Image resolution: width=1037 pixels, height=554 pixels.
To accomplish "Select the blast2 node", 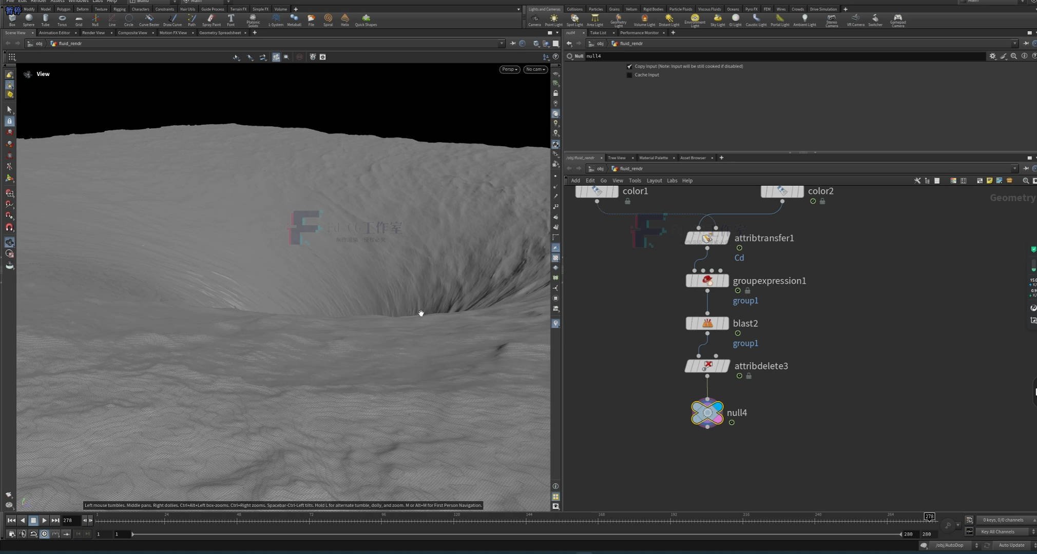I will [x=707, y=323].
